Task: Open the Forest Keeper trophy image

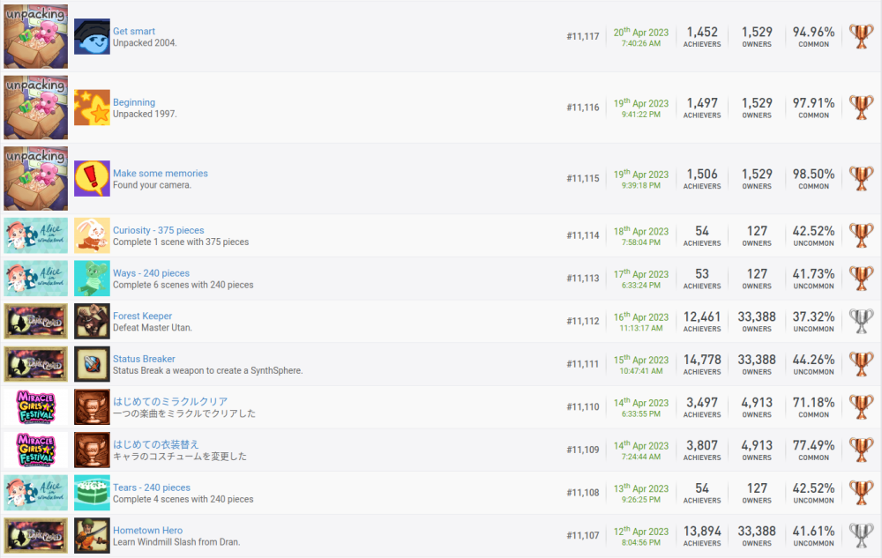Action: click(92, 322)
